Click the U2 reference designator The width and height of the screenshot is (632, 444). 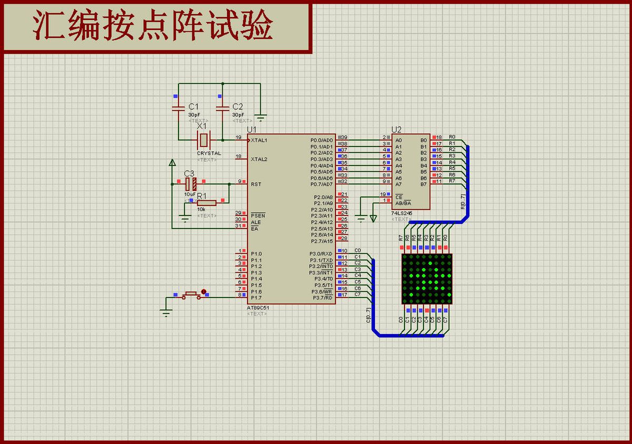click(397, 130)
